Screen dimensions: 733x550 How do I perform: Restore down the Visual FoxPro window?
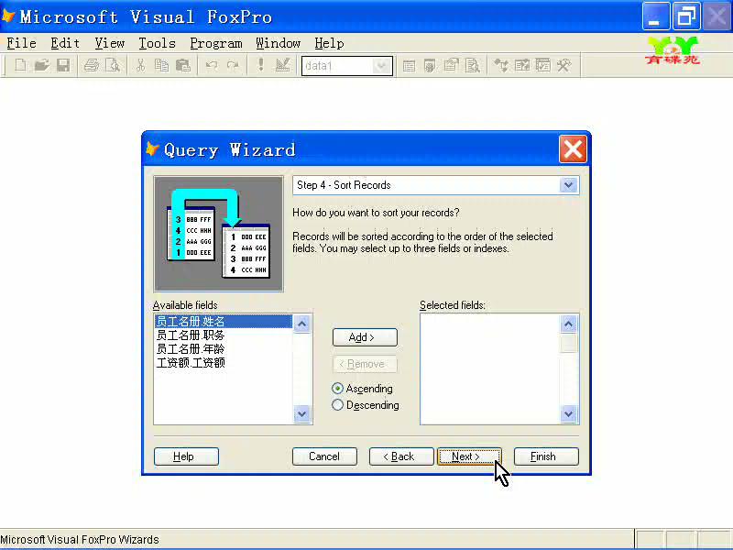(686, 16)
